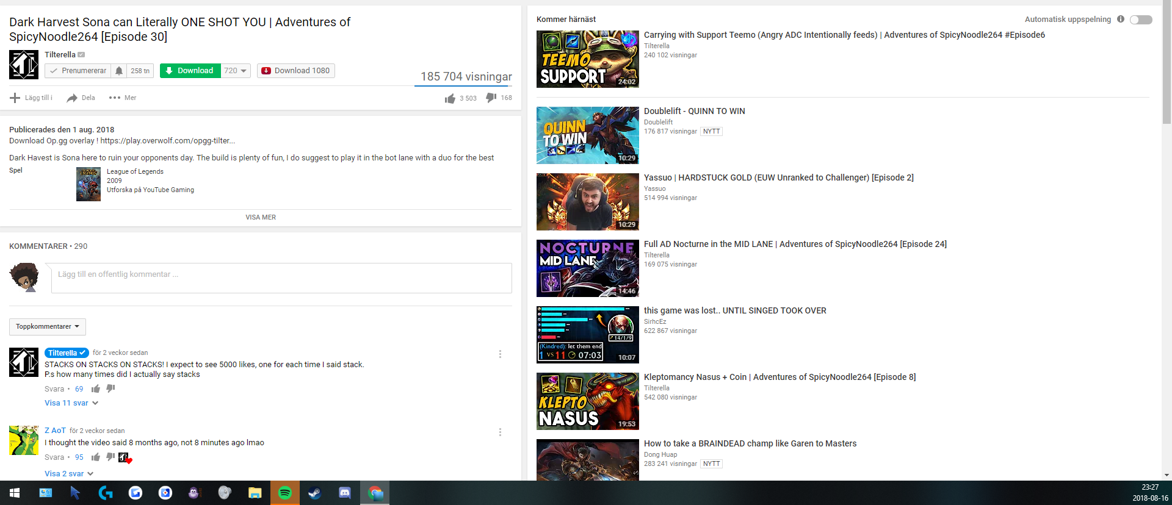Open the Mer three-dots menu under the video
The width and height of the screenshot is (1172, 505).
tap(122, 98)
